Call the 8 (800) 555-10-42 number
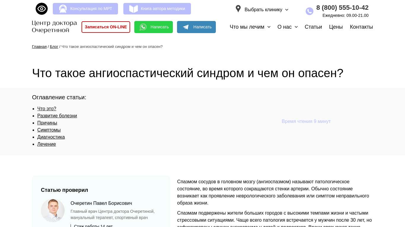The width and height of the screenshot is (405, 227). pyautogui.click(x=342, y=8)
